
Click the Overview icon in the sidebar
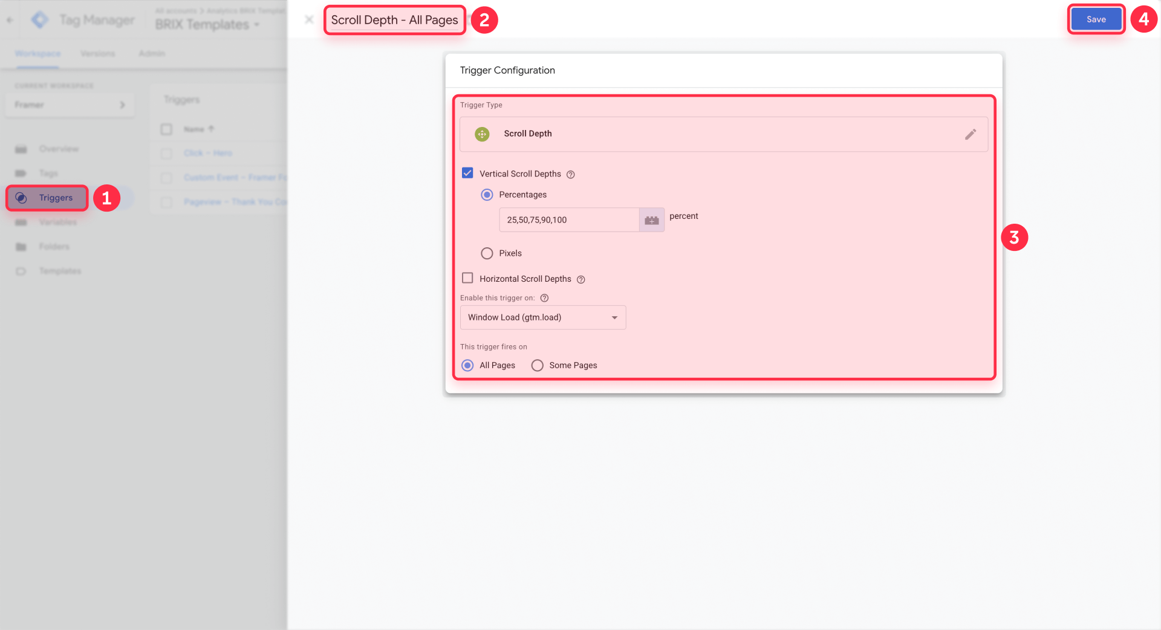click(21, 149)
